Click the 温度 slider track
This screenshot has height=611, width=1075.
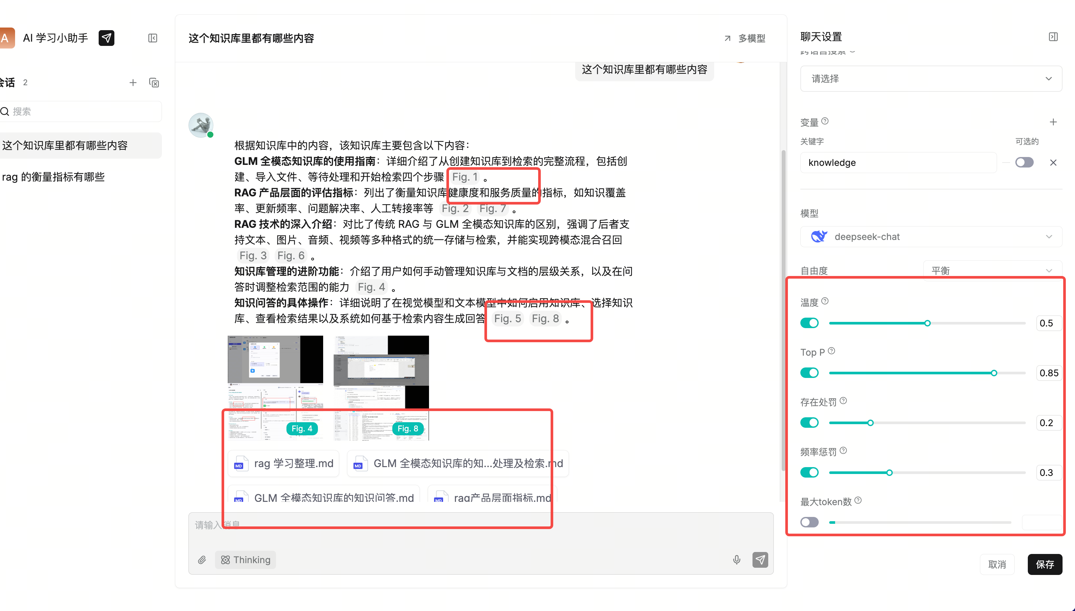(x=927, y=323)
